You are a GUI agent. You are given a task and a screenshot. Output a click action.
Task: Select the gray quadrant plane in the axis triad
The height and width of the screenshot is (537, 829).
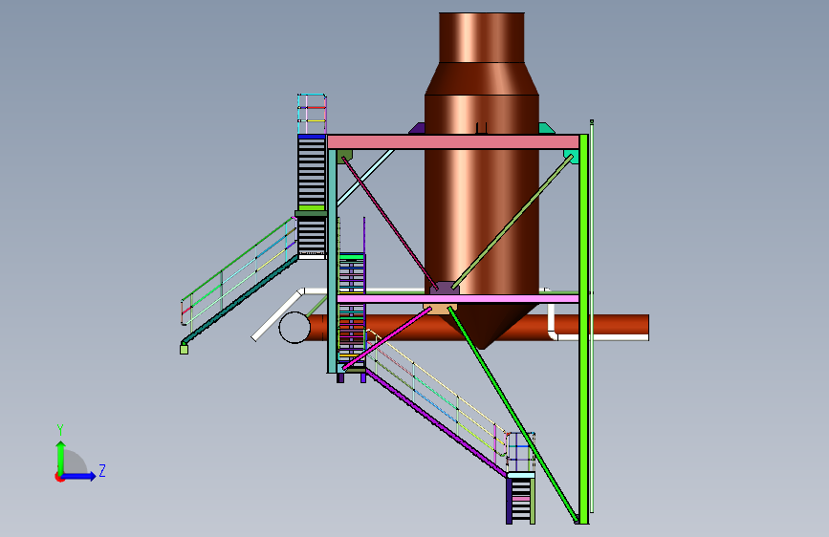pyautogui.click(x=76, y=462)
